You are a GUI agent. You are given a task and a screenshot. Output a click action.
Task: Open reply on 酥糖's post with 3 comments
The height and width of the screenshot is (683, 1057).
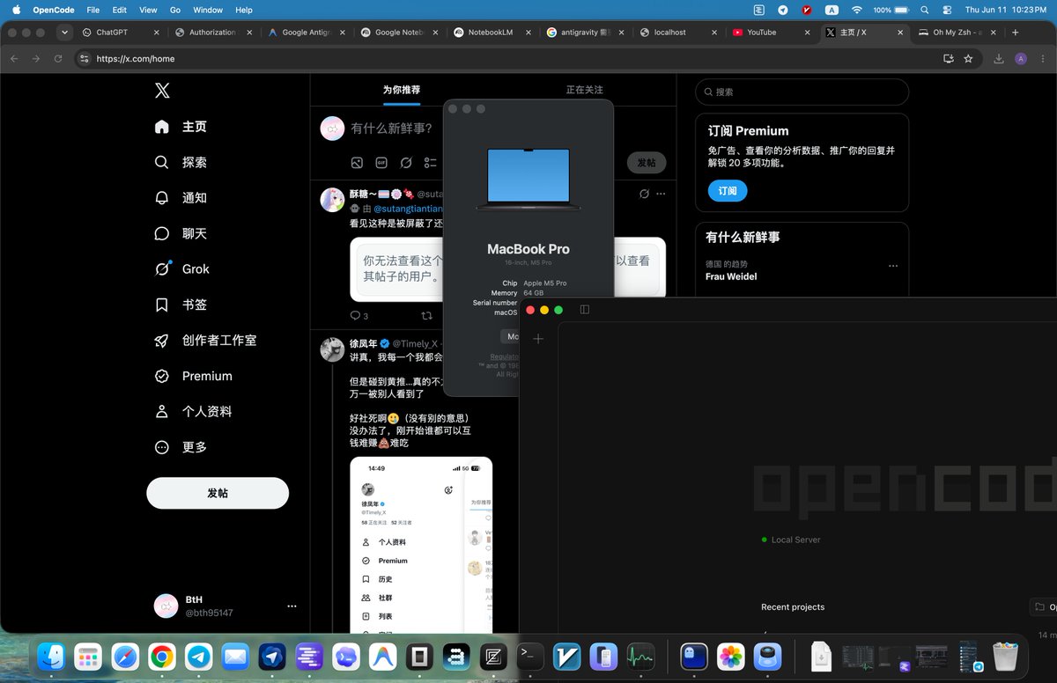(358, 316)
